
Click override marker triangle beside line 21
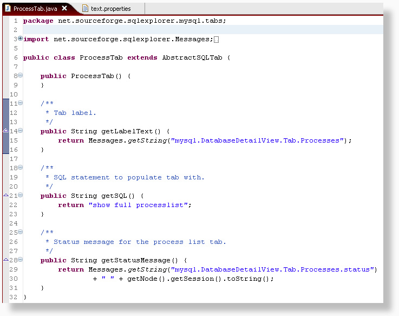pyautogui.click(x=6, y=195)
